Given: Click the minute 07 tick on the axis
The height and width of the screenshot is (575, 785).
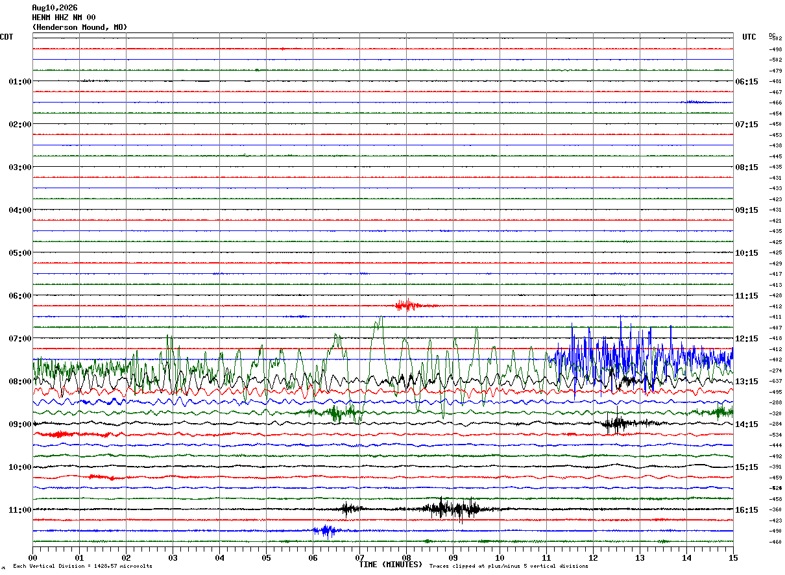Looking at the screenshot, I should (x=359, y=557).
